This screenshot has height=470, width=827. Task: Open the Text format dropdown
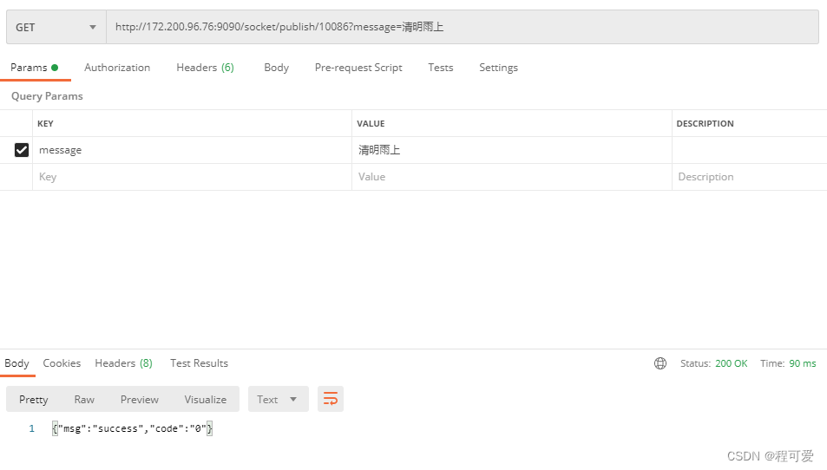279,400
